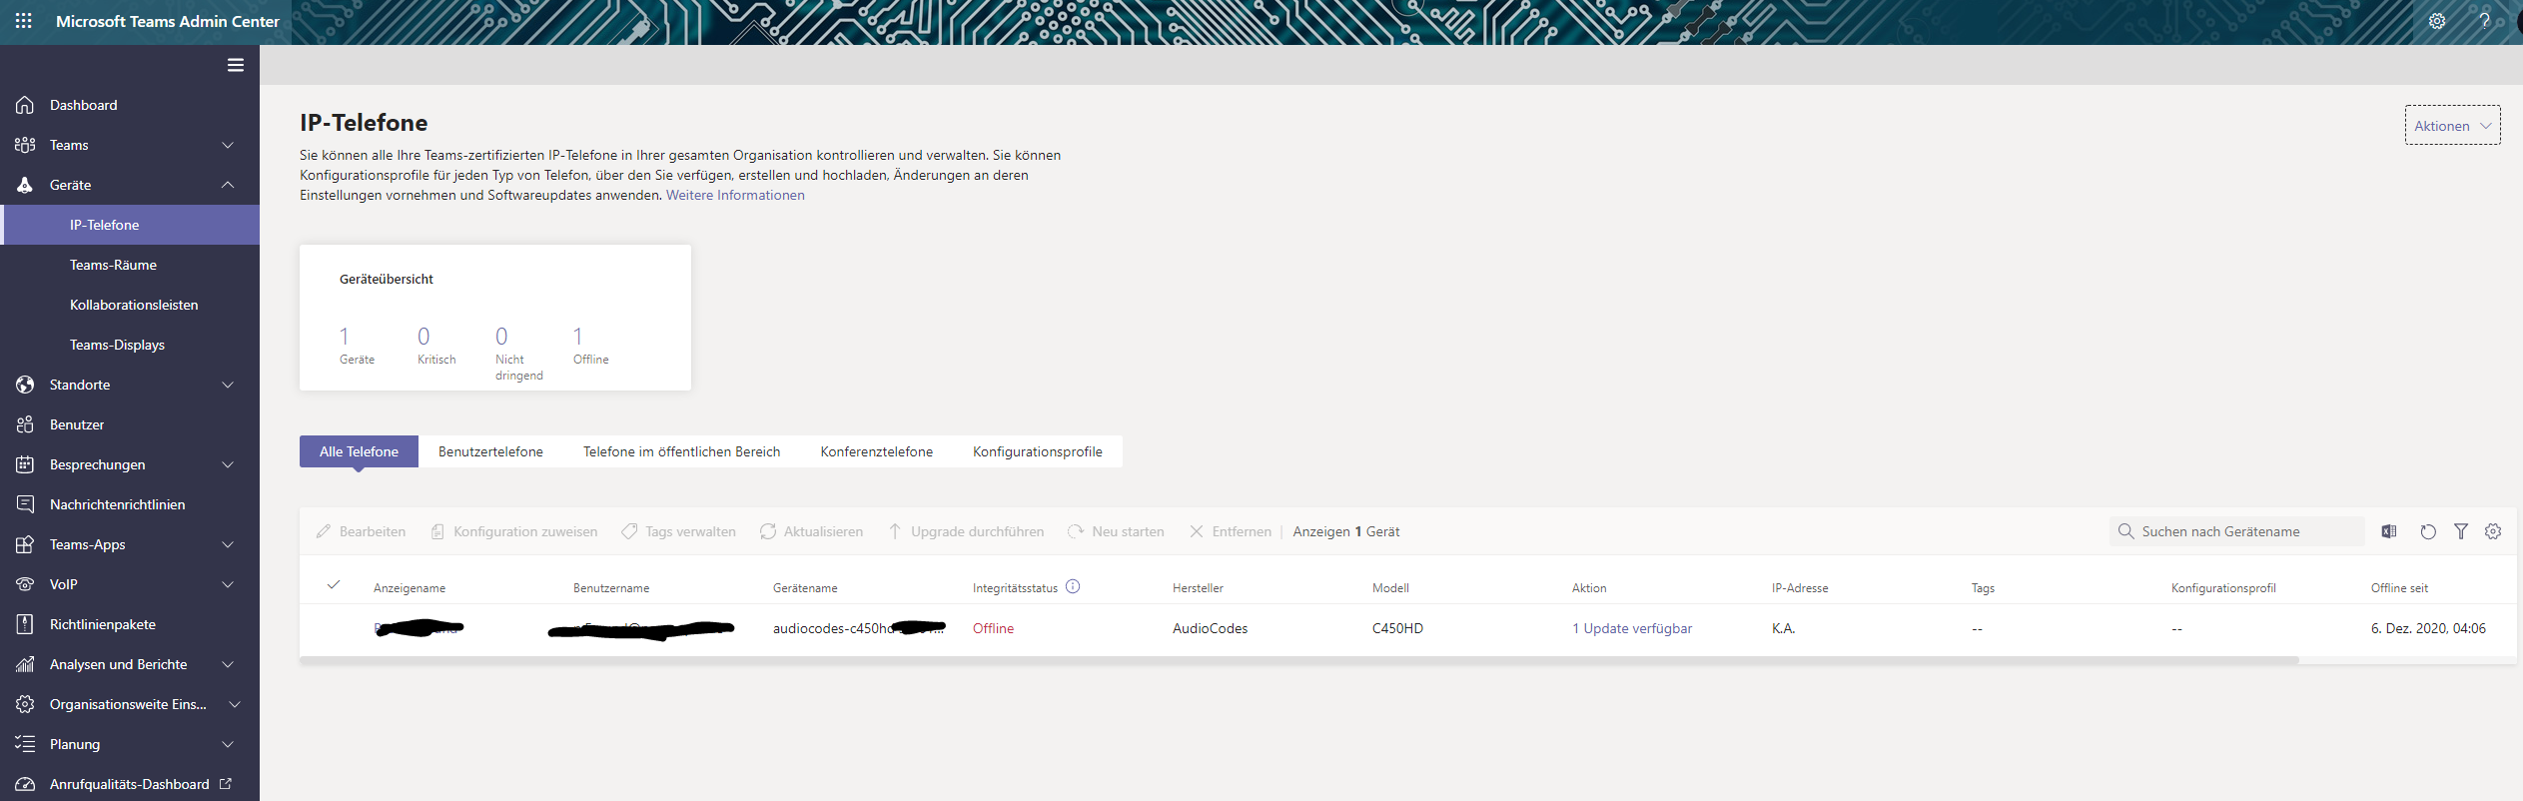2523x801 pixels.
Task: Collapse the Geräte section chevron
Action: 228,185
